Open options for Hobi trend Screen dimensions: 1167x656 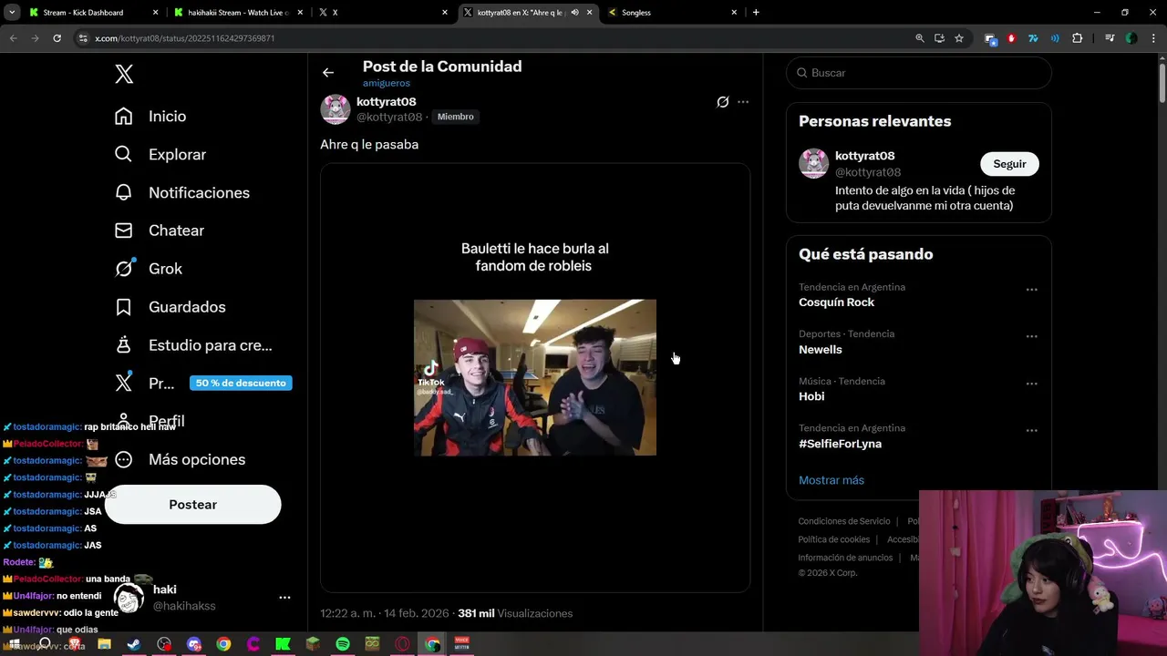1031,384
